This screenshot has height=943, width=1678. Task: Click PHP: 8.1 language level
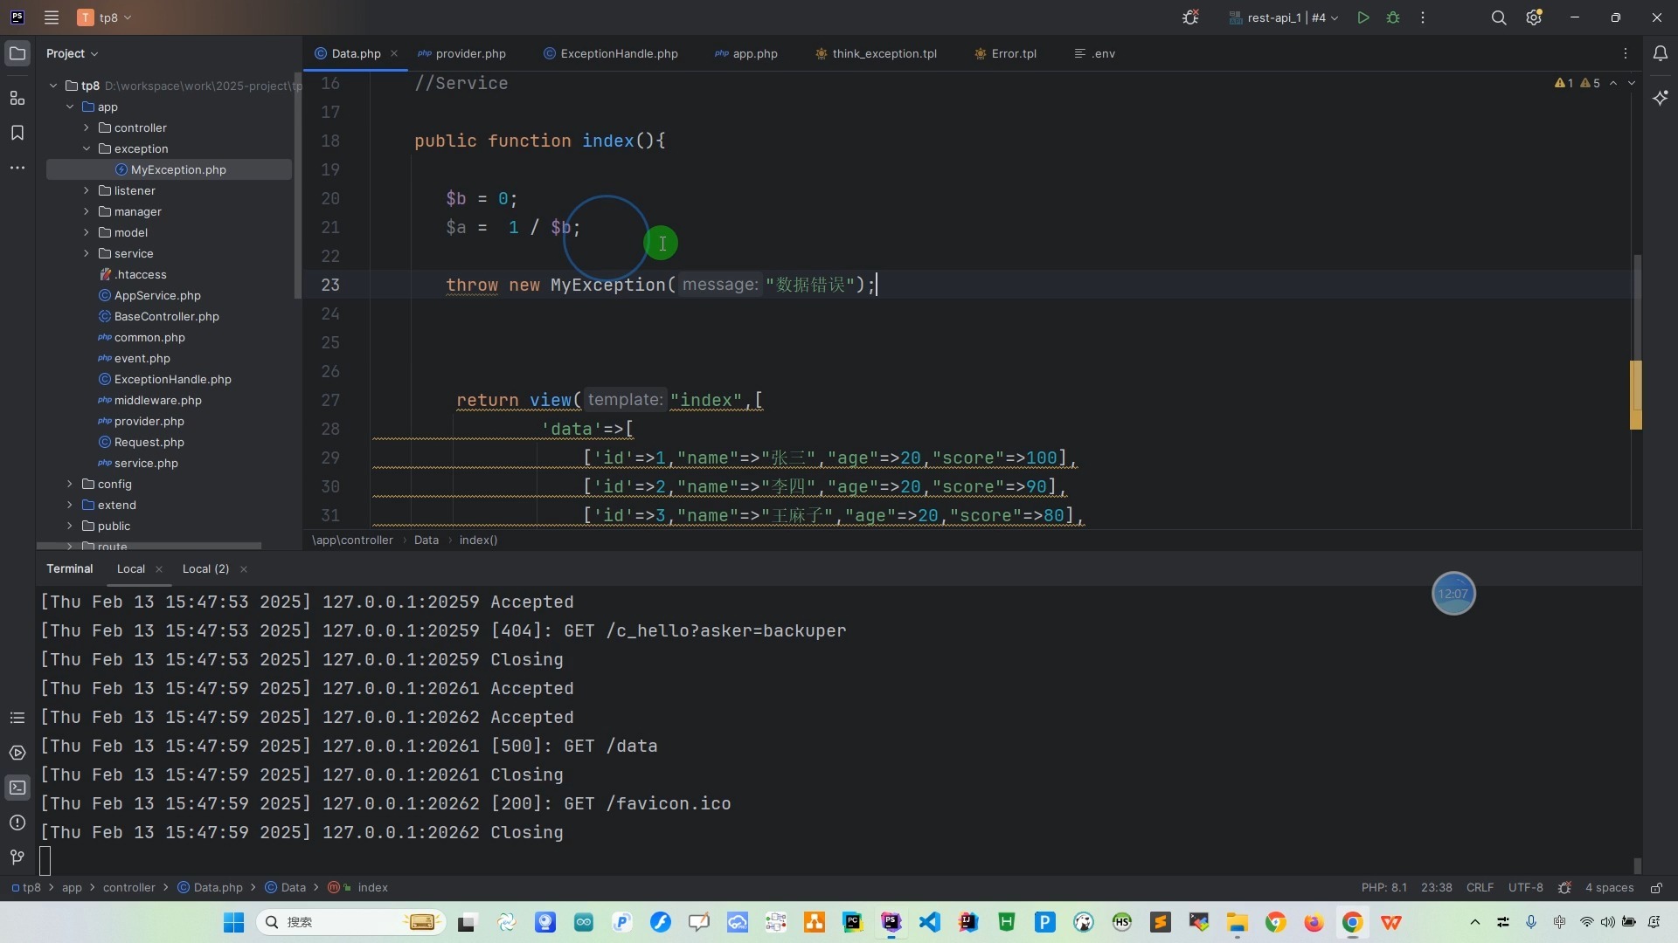click(x=1383, y=888)
